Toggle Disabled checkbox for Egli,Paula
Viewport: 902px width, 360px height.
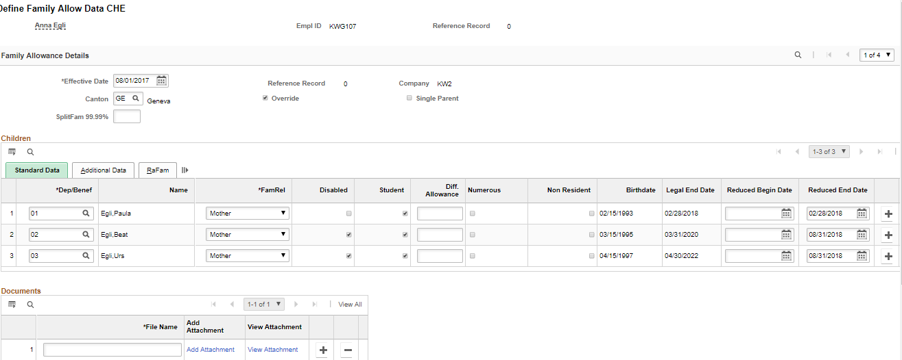pos(349,214)
